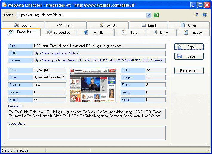
Task: Click the green Go arrow icon
Action: tap(156, 15)
